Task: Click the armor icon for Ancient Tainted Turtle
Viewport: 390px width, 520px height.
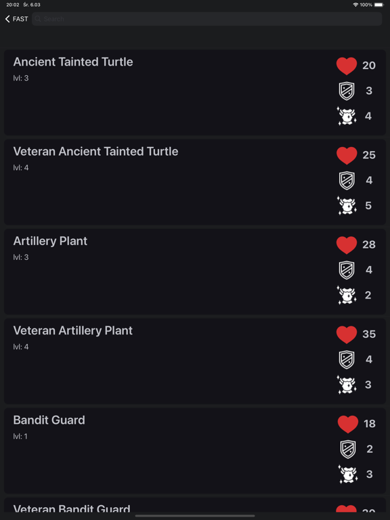Action: [x=347, y=116]
